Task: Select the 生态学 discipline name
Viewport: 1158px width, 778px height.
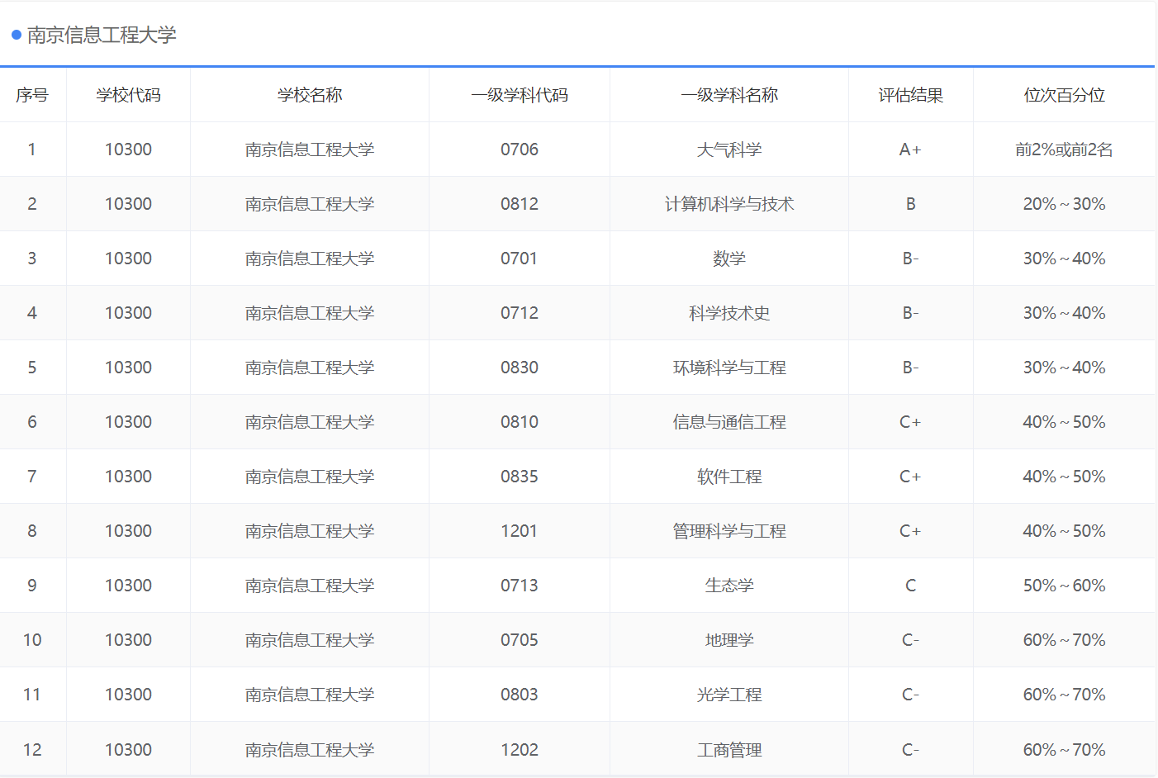Action: 729,585
